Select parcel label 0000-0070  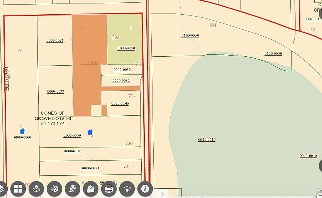73,151
